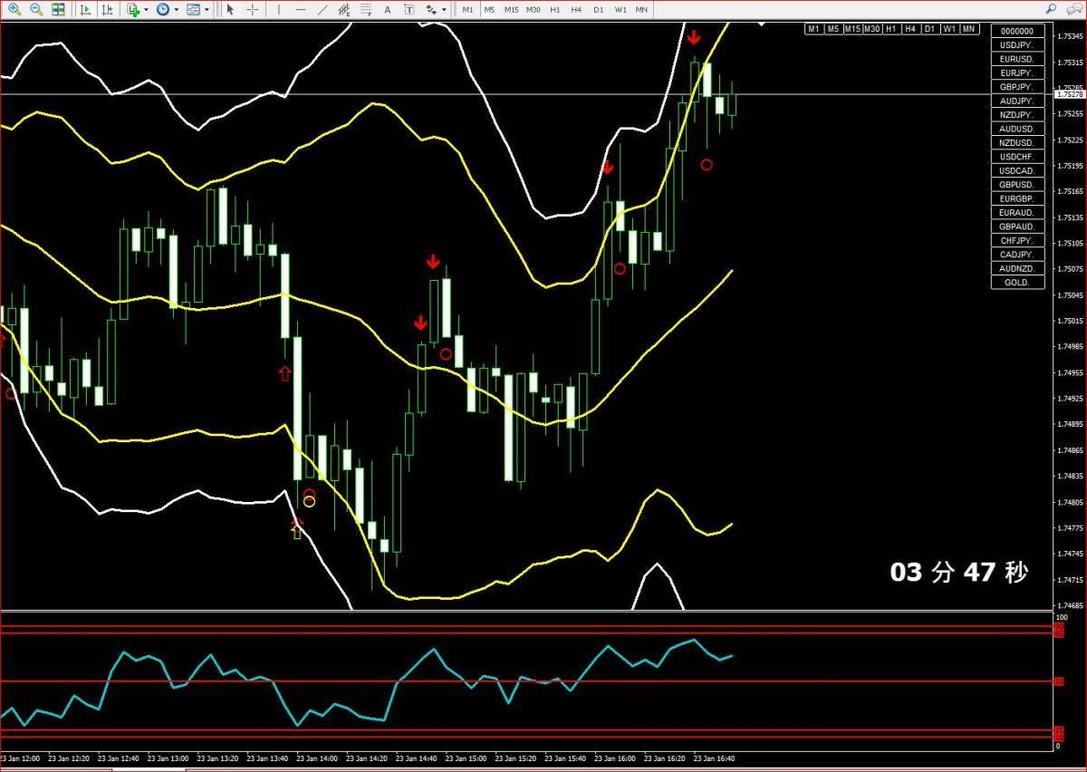The height and width of the screenshot is (772, 1087).
Task: Switch chart to USDJPY. symbol
Action: pyautogui.click(x=1017, y=44)
